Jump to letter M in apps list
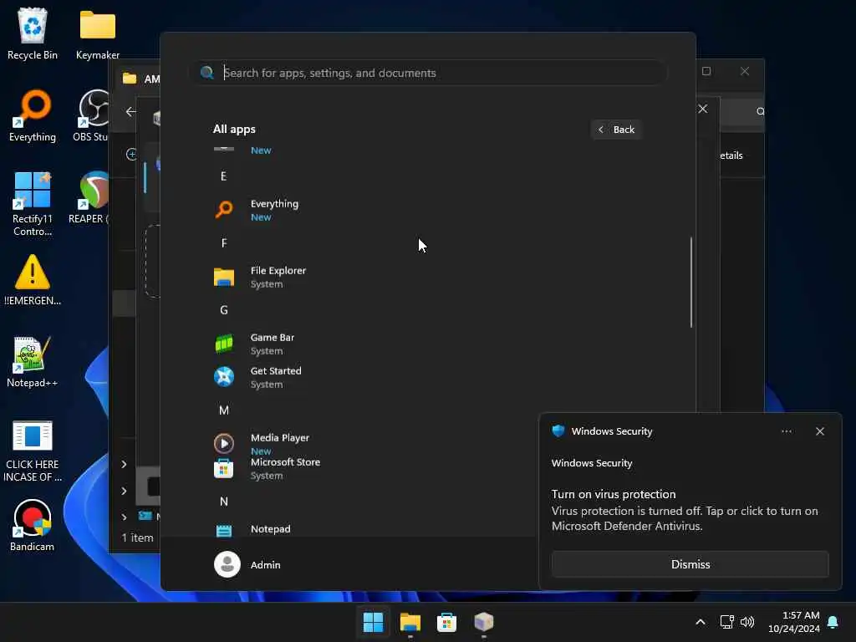 coord(224,410)
